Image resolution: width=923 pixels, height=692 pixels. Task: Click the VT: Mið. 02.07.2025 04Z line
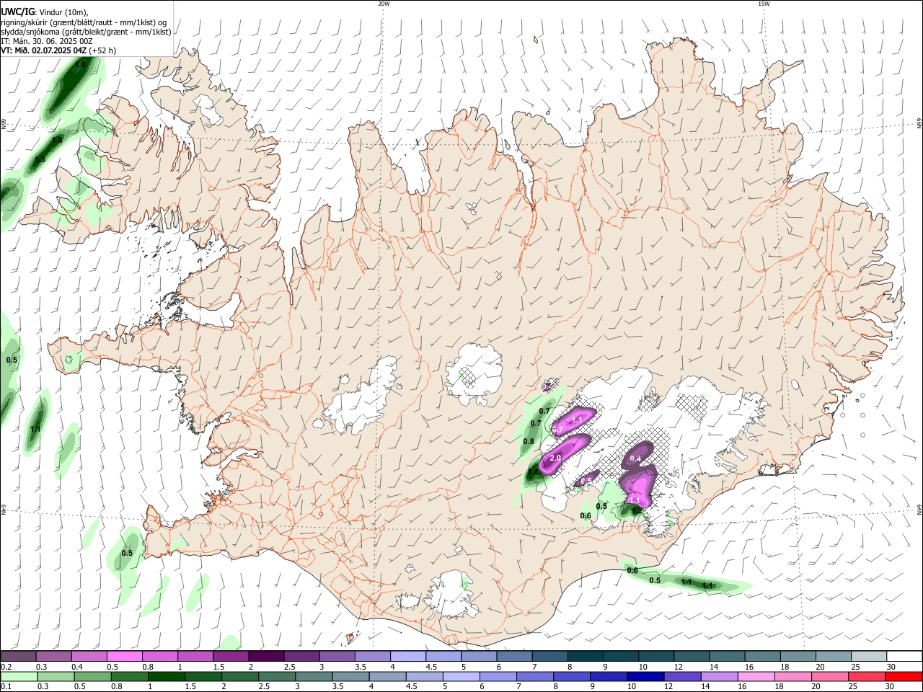(44, 50)
